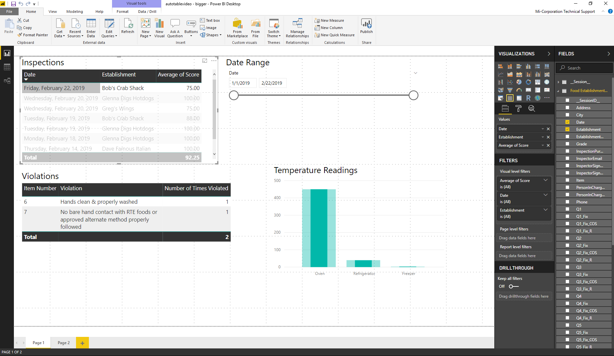The height and width of the screenshot is (356, 614).
Task: Switch to the Modeling ribbon tab
Action: (75, 12)
